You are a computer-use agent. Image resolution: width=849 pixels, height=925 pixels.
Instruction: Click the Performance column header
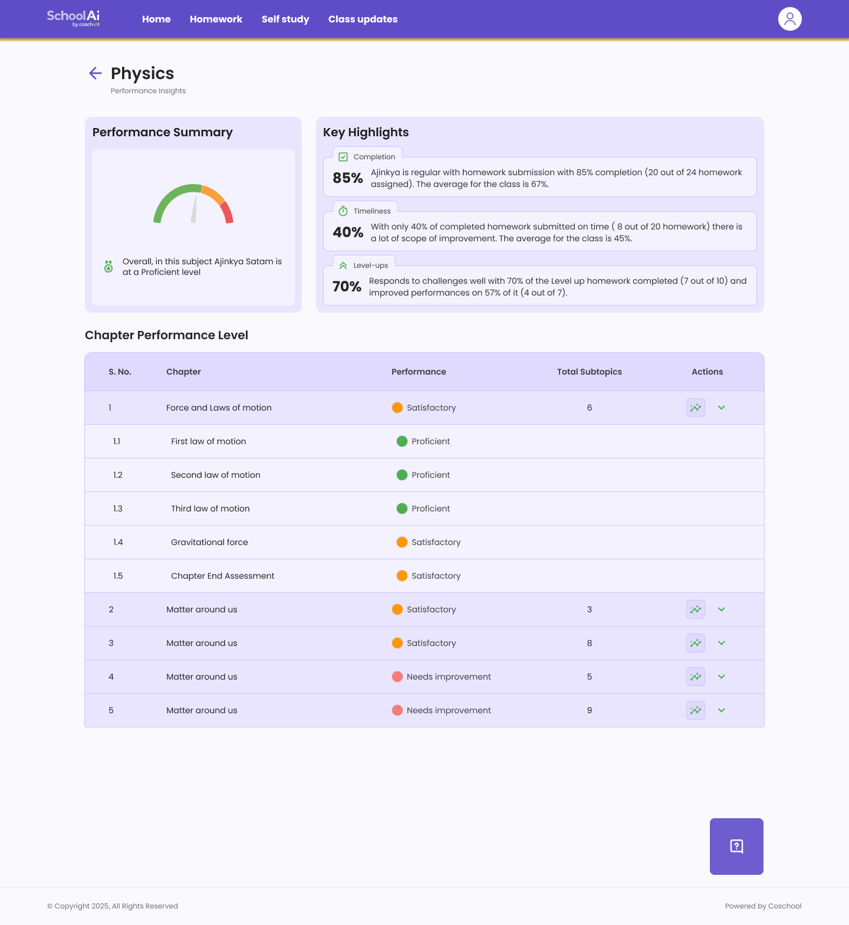click(419, 372)
